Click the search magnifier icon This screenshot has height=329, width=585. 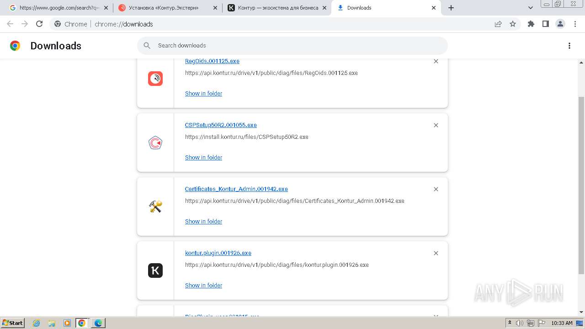[147, 46]
